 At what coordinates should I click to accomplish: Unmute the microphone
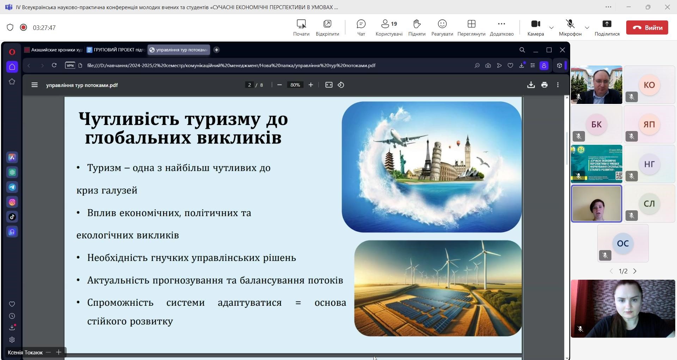pos(570,27)
